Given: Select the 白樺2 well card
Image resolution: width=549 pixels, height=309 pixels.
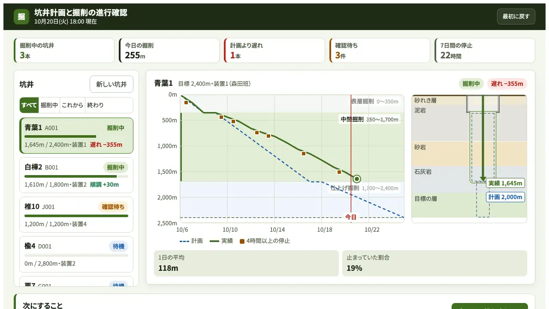Looking at the screenshot, I should point(76,175).
